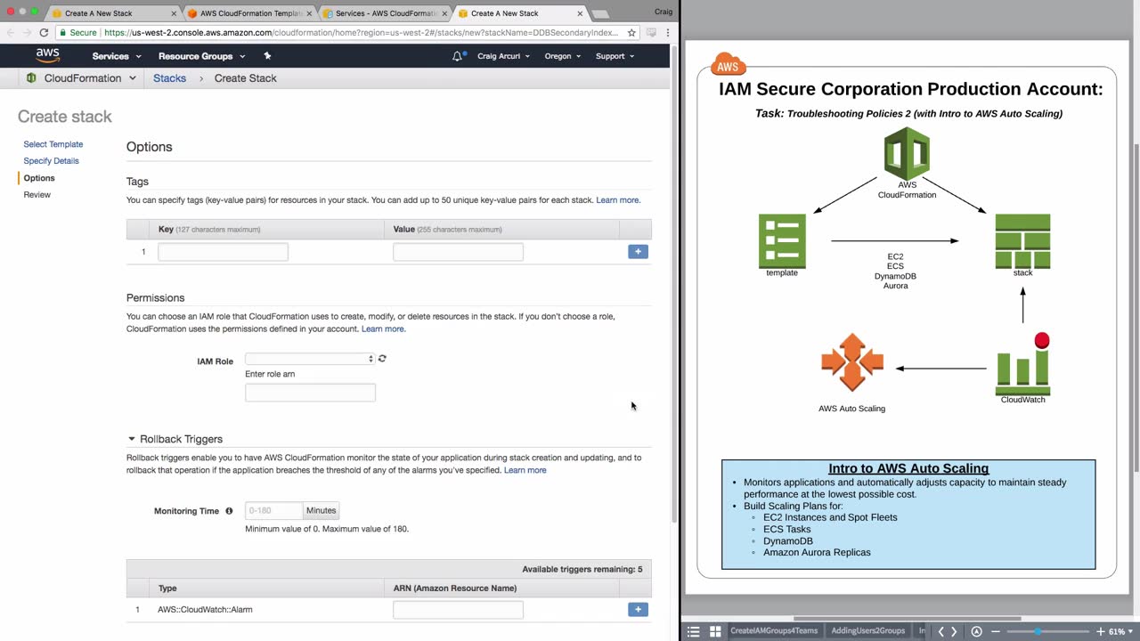Screen dimensions: 1140x641
Task: Add a tag row with the plus button
Action: point(638,252)
